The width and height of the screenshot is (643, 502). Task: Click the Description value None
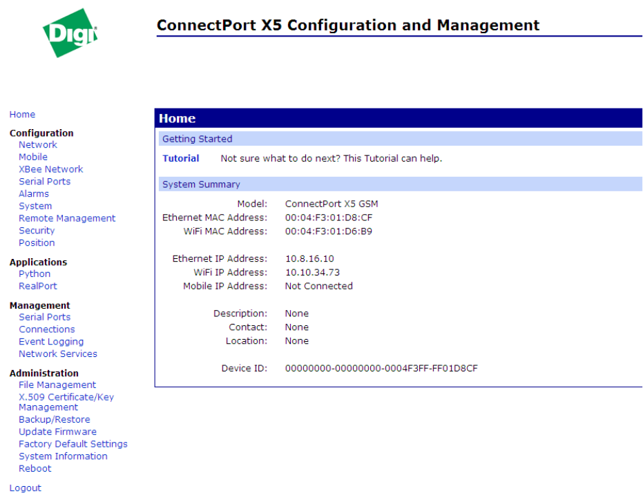click(x=297, y=313)
